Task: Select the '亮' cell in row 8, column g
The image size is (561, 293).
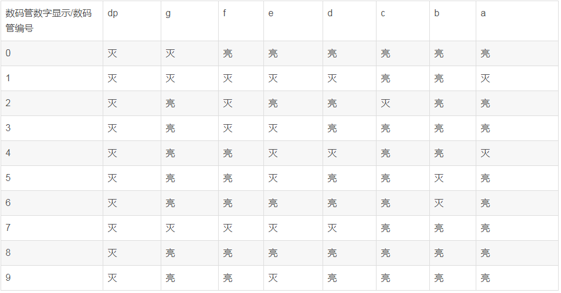Action: pos(171,253)
